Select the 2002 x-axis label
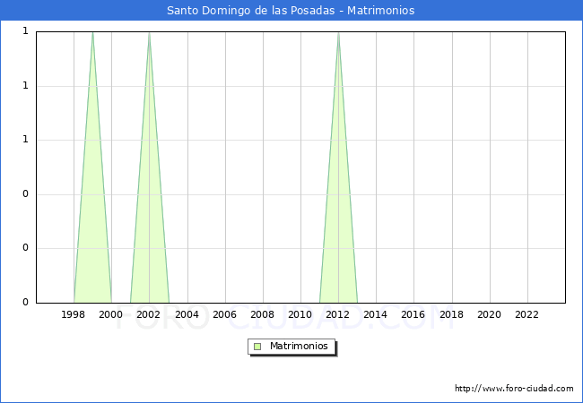The height and width of the screenshot is (403, 583). point(149,314)
